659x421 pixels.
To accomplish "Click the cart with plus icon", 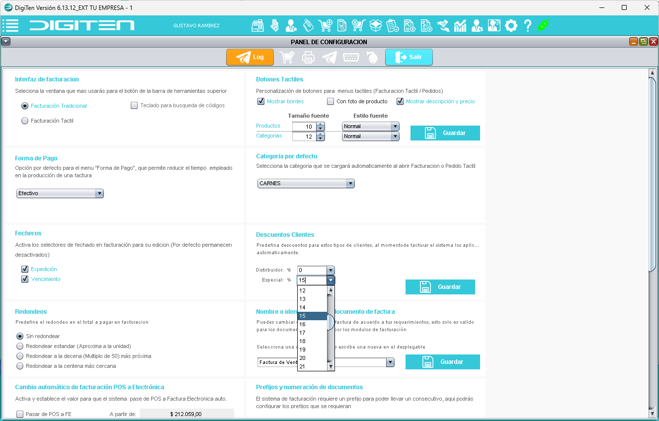I will 326,25.
